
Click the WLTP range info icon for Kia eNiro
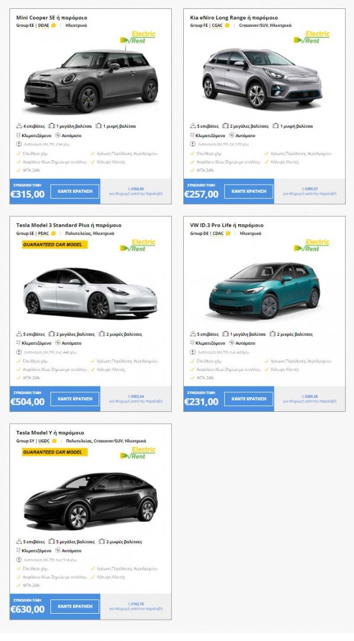[x=193, y=144]
